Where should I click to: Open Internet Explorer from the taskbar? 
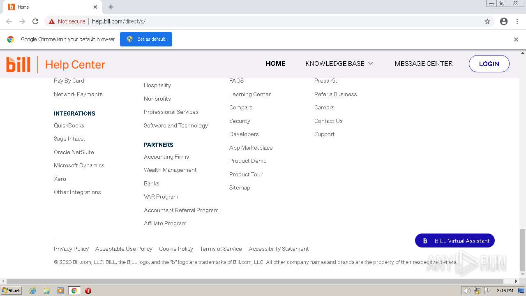(32, 291)
